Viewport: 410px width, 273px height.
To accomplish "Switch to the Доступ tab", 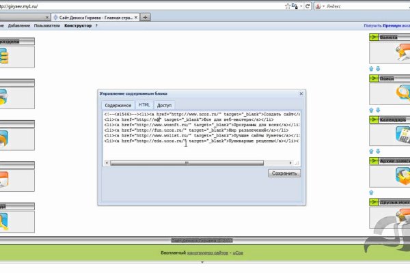I will pos(164,105).
